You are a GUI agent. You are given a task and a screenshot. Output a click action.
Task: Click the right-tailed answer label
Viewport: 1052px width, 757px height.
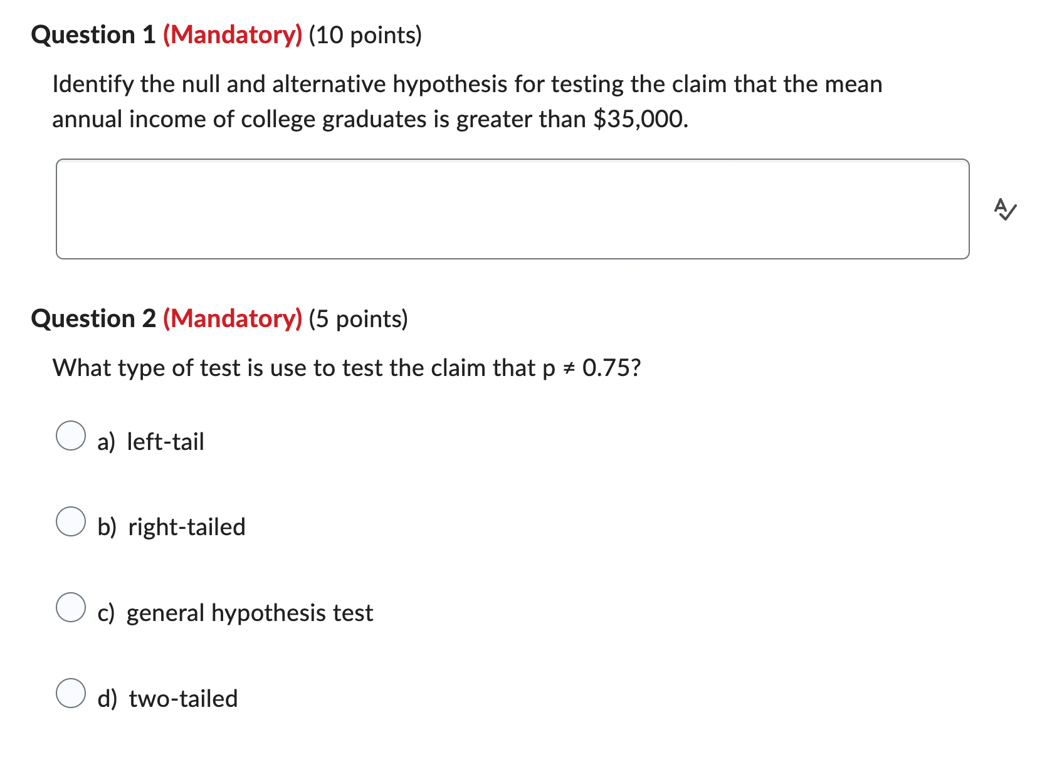171,527
